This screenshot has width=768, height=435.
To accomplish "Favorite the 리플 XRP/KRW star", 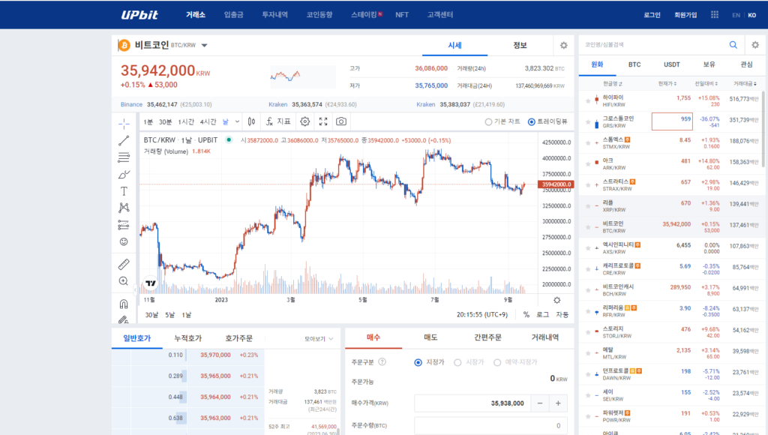I will [588, 206].
